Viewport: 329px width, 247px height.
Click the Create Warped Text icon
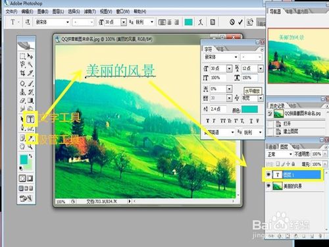tap(201, 22)
